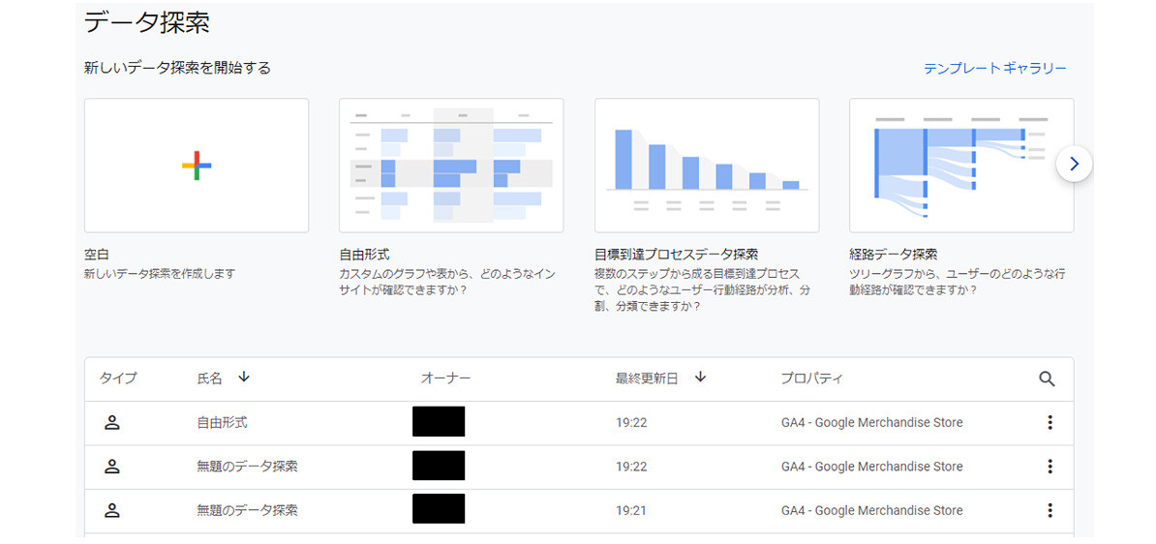Select the 目標到達プロセスデータ探索 funnel template
Screen dimensions: 1156x544
coord(707,166)
